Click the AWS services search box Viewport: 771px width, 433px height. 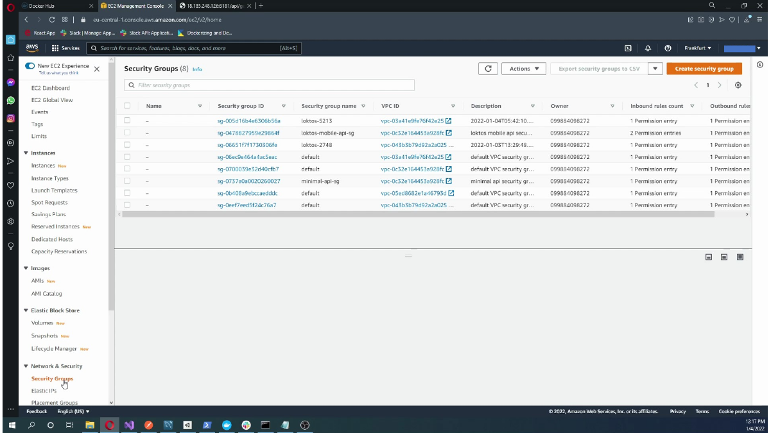pos(194,48)
